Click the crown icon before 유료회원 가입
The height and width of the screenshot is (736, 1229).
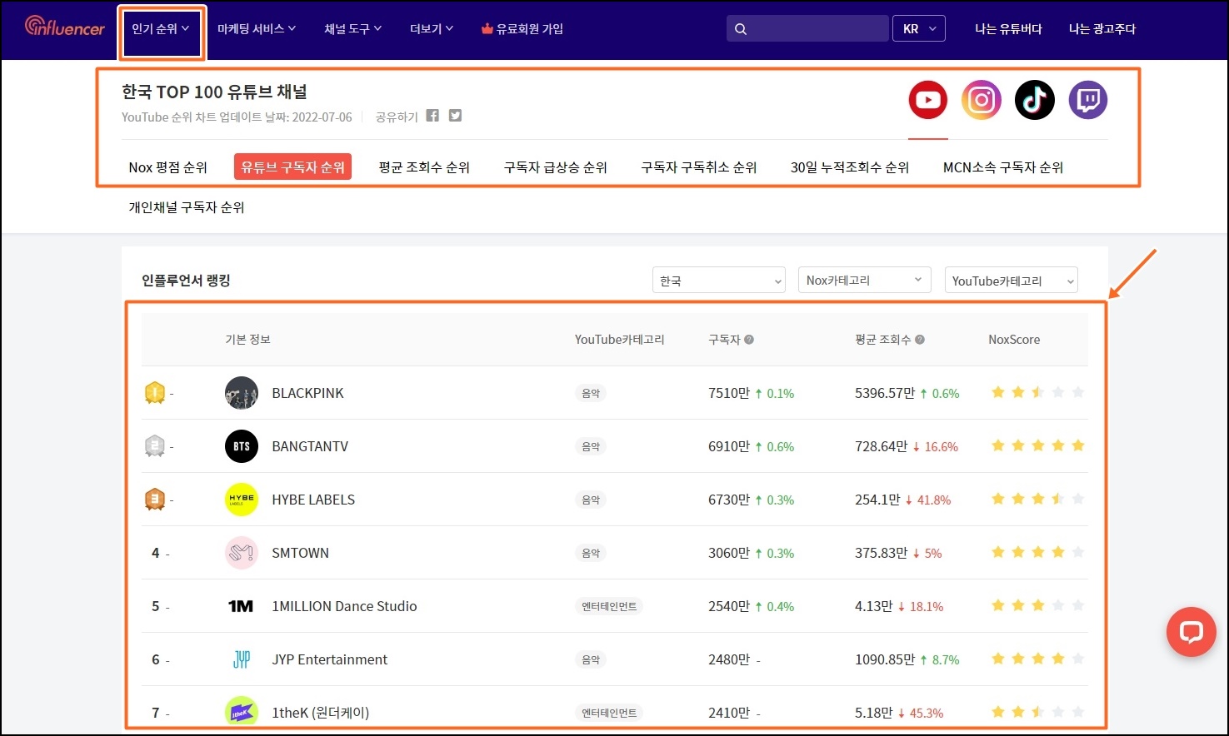click(487, 29)
